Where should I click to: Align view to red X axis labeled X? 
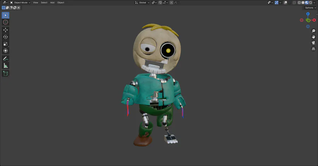(x=314, y=20)
